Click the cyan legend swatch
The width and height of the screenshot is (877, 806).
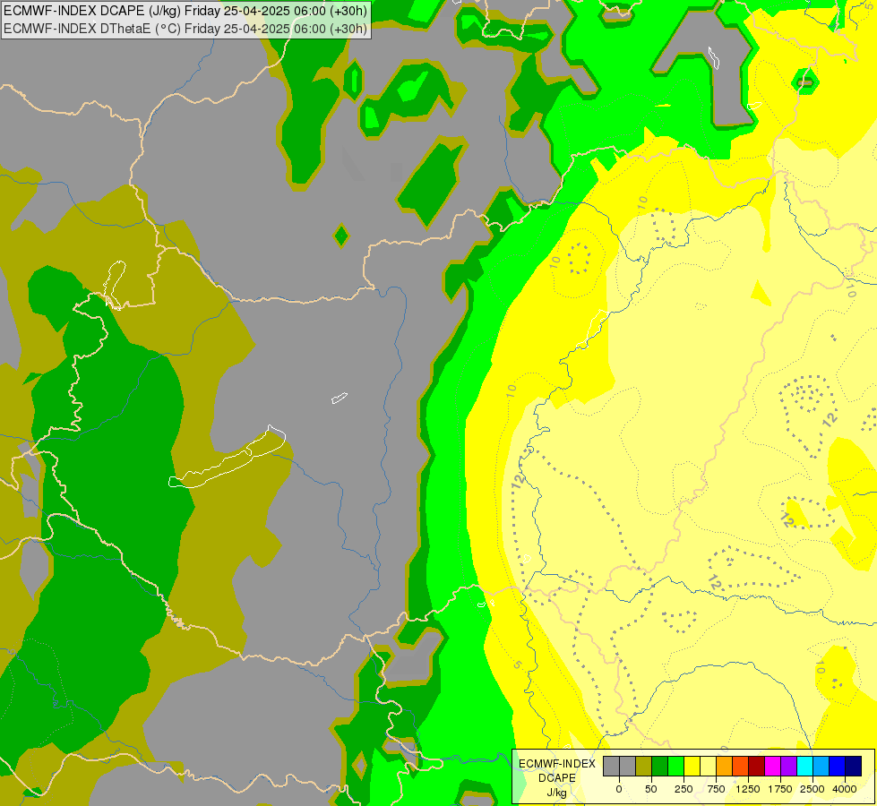[x=805, y=767]
